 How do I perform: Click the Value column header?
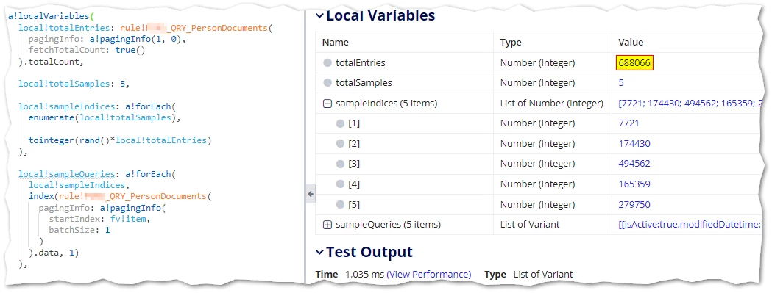(x=631, y=43)
